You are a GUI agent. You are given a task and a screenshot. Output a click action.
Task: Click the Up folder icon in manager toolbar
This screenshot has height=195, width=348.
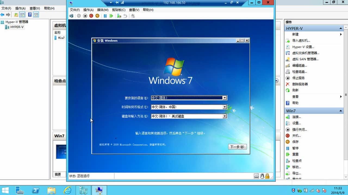click(16, 15)
